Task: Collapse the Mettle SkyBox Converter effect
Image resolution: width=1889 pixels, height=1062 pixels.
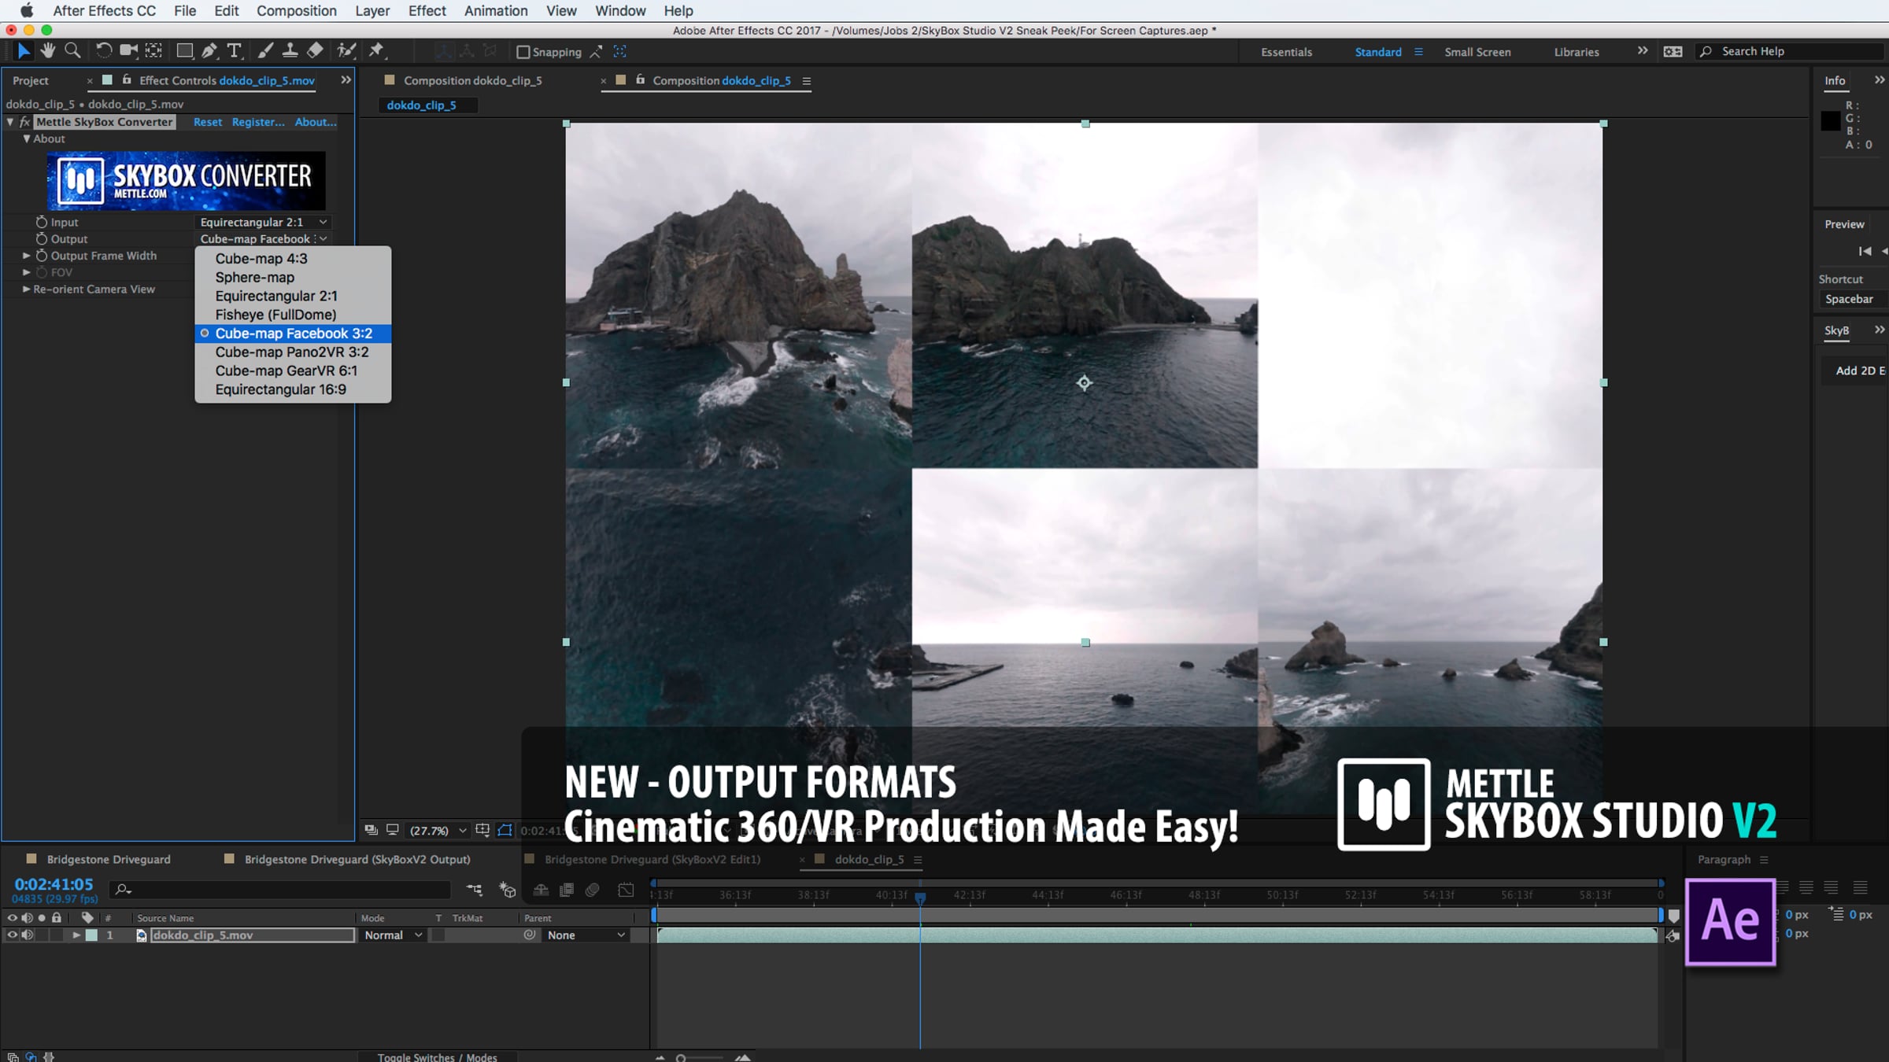Action: (x=10, y=122)
